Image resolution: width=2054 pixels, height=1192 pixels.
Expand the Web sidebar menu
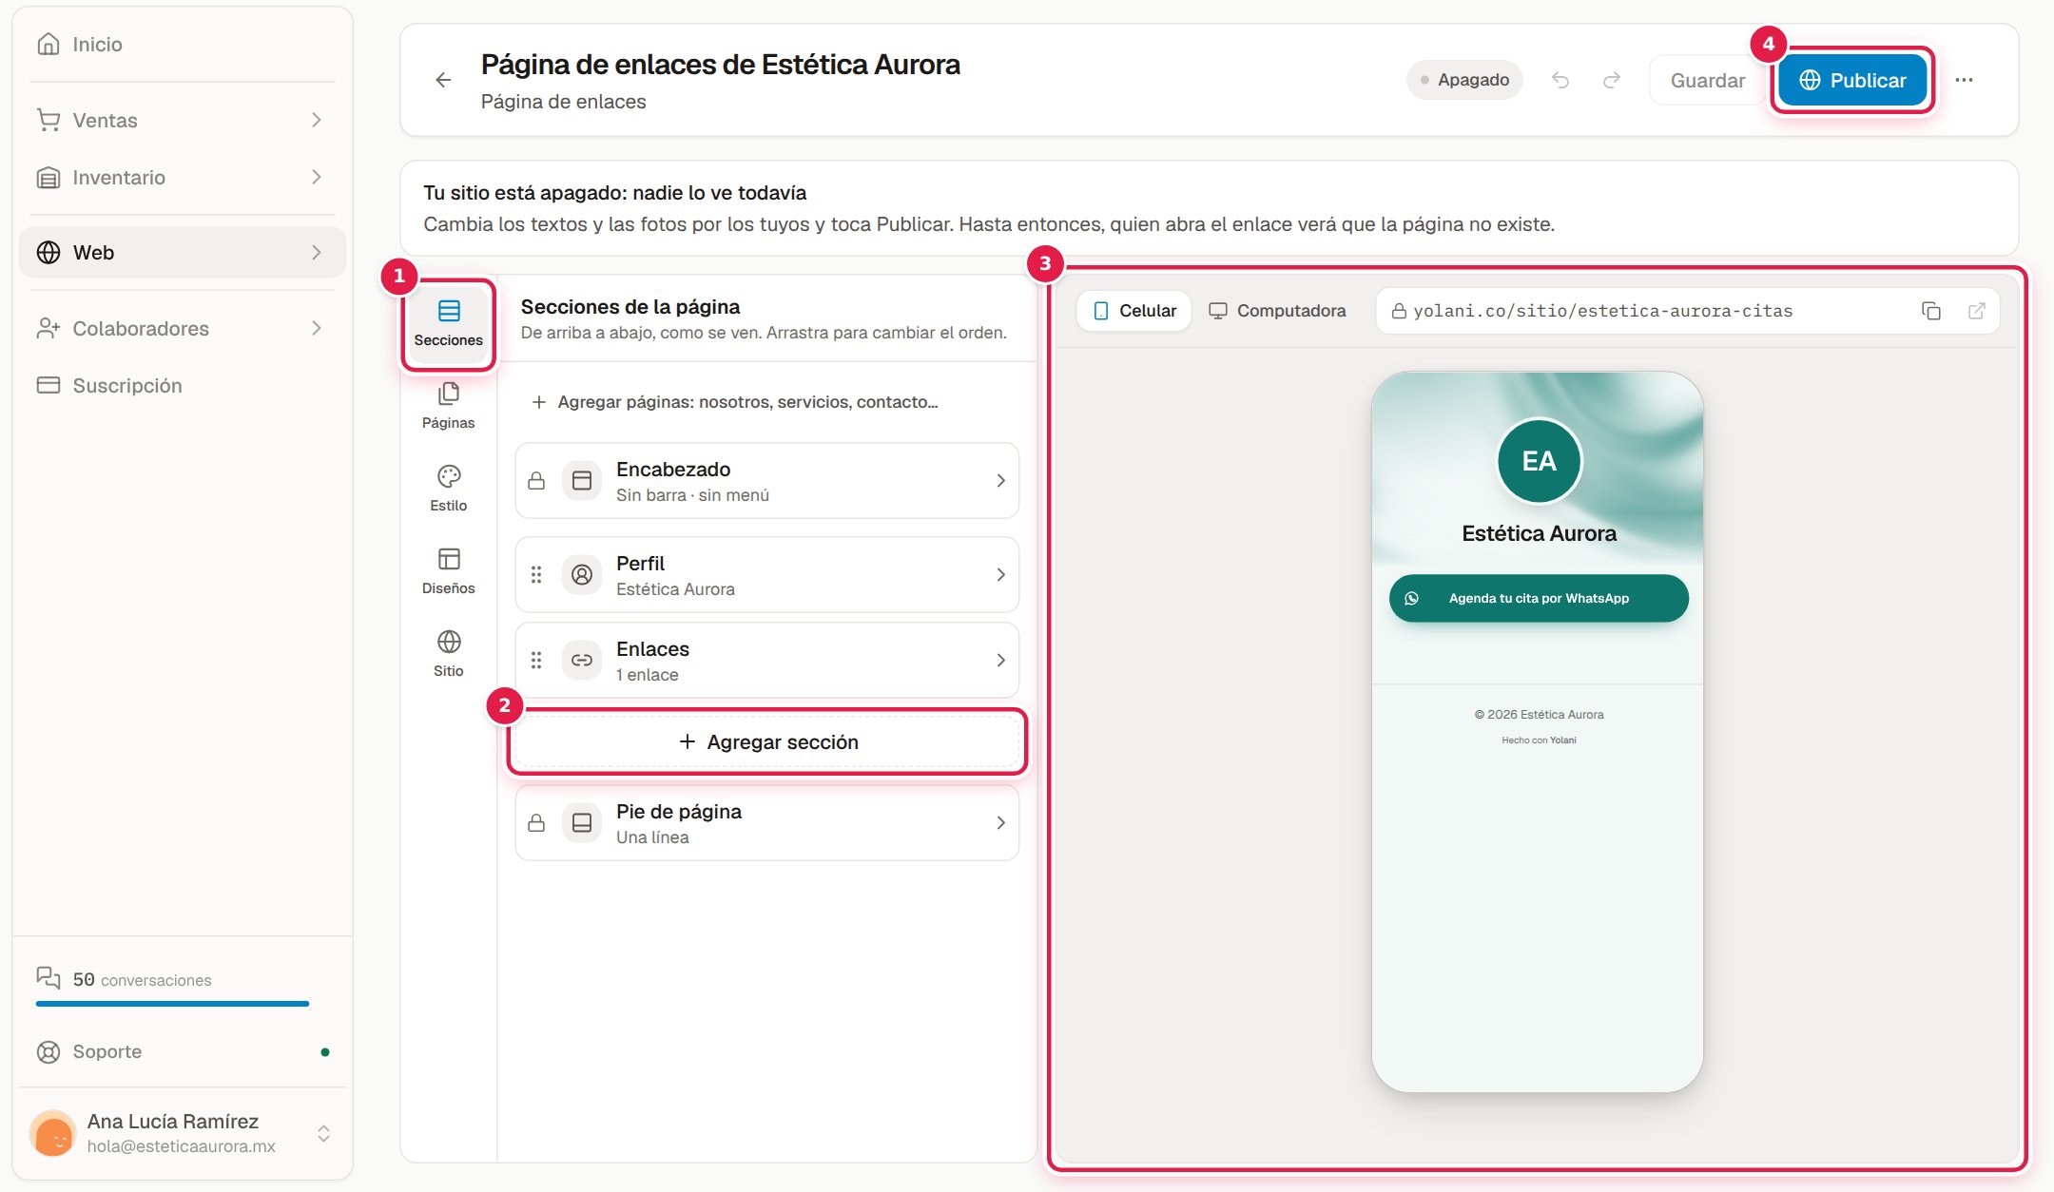point(183,252)
